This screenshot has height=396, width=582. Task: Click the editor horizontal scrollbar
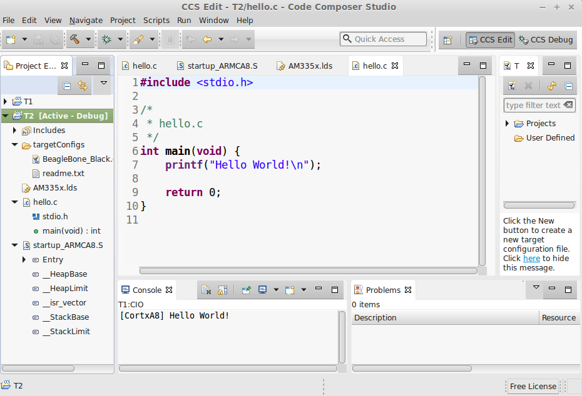point(308,271)
